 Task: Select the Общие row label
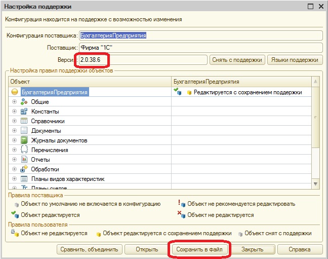click(x=40, y=102)
